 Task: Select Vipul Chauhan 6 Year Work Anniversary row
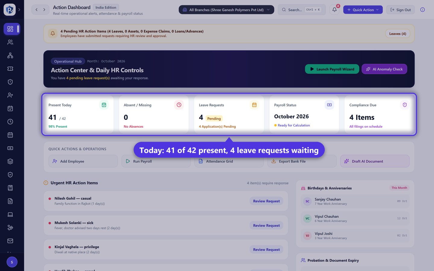pyautogui.click(x=355, y=218)
